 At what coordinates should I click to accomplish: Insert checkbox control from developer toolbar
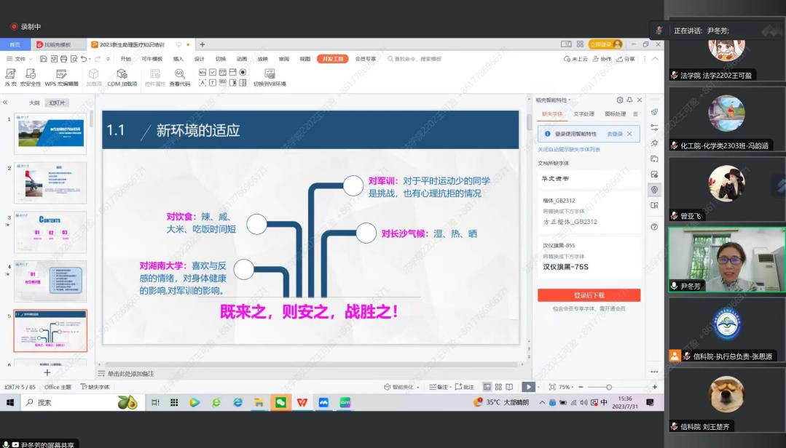(x=213, y=73)
